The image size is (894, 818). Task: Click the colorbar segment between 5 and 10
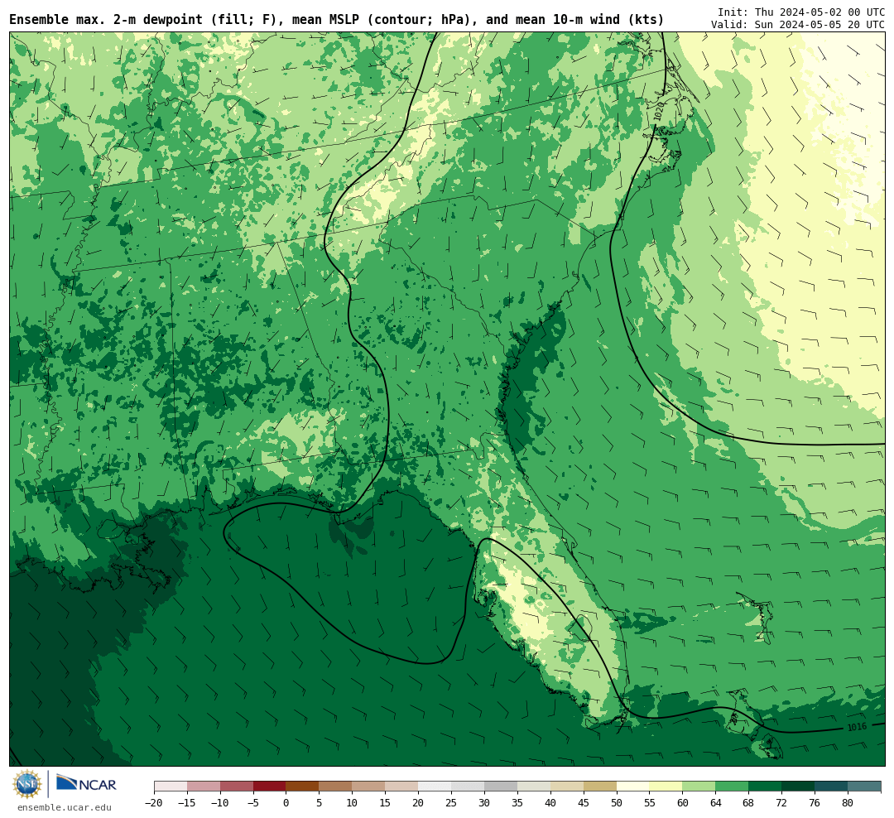tap(336, 787)
